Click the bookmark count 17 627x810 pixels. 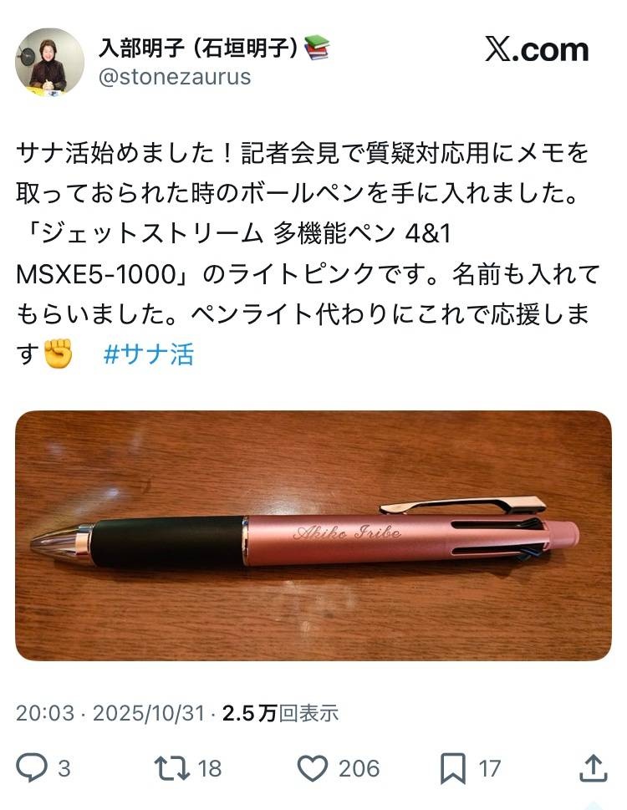489,769
